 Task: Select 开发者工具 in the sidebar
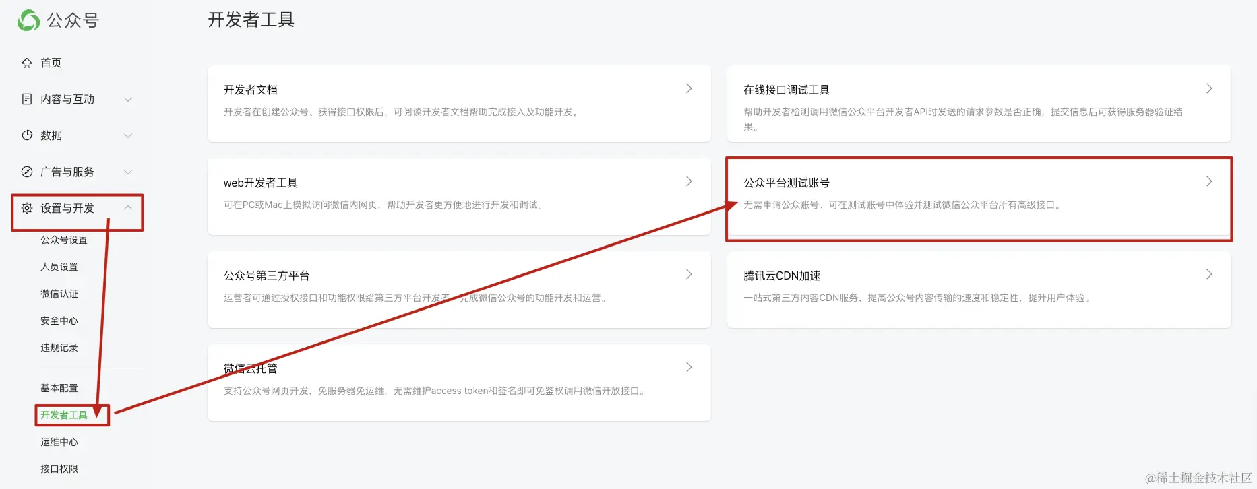(x=64, y=415)
